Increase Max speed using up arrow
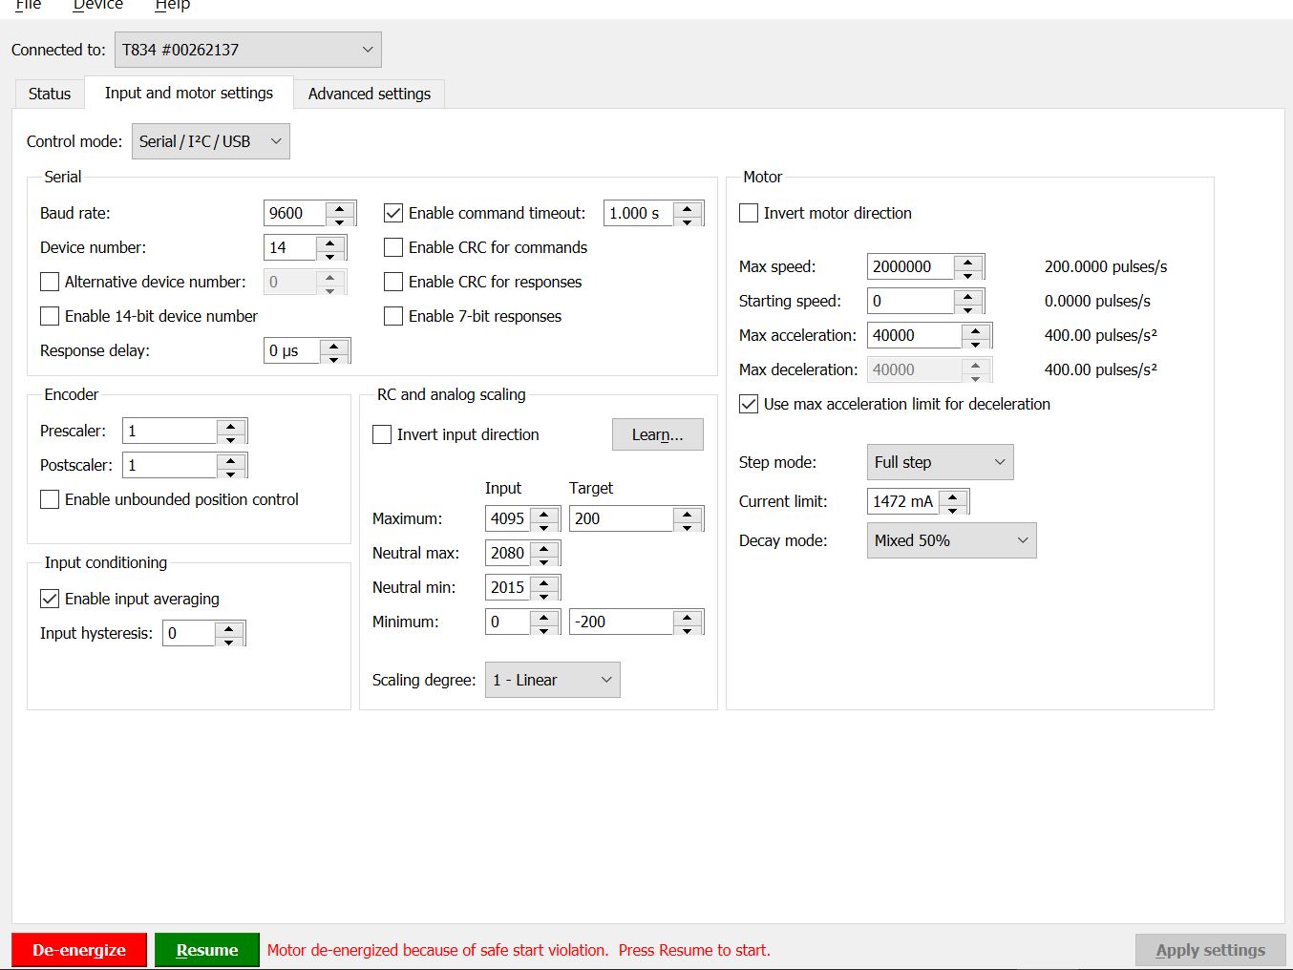This screenshot has height=970, width=1293. click(x=968, y=261)
